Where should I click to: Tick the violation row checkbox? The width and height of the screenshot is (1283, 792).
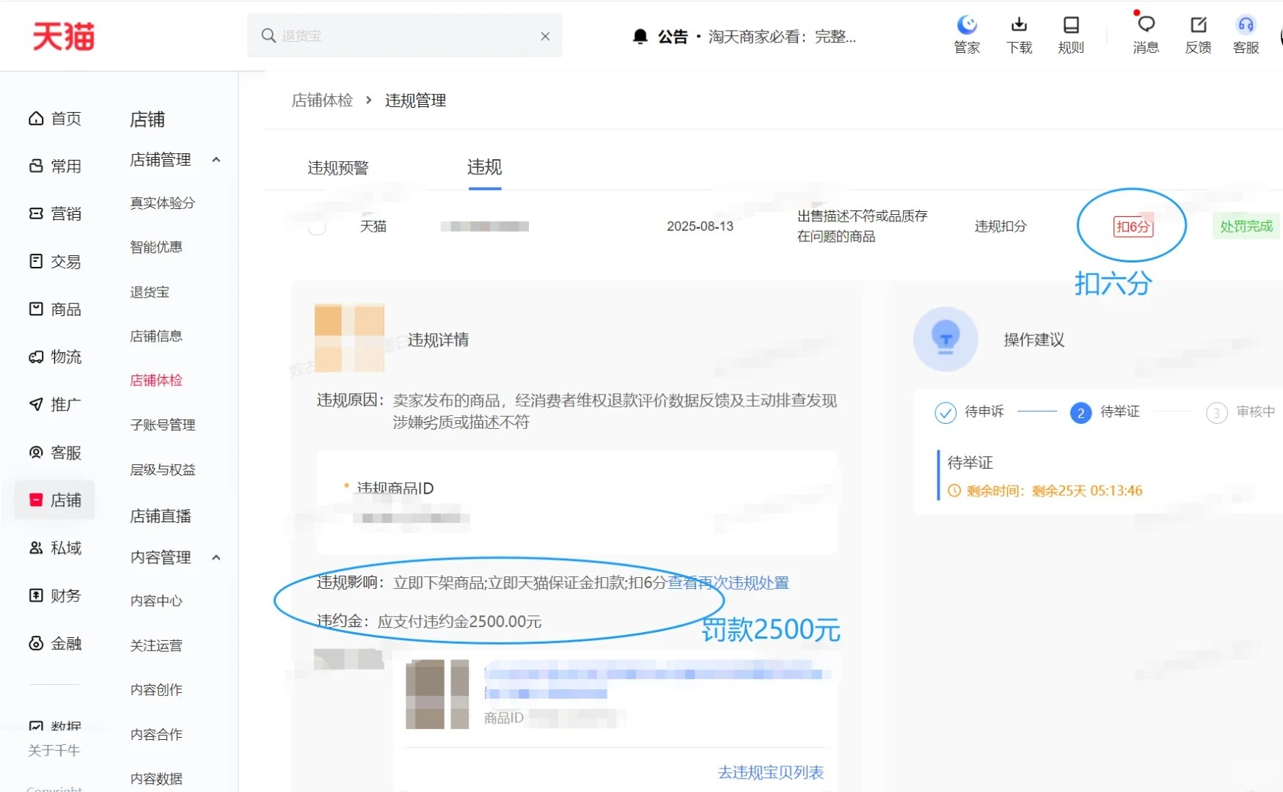tap(317, 227)
